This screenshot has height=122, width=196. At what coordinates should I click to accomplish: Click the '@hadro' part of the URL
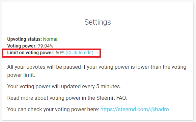pyautogui.click(x=159, y=110)
